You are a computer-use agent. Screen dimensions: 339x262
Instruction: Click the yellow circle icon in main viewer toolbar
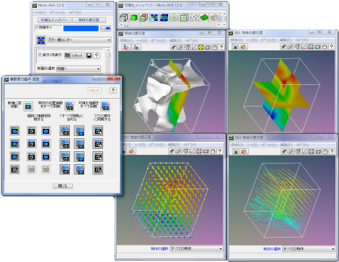pyautogui.click(x=201, y=48)
